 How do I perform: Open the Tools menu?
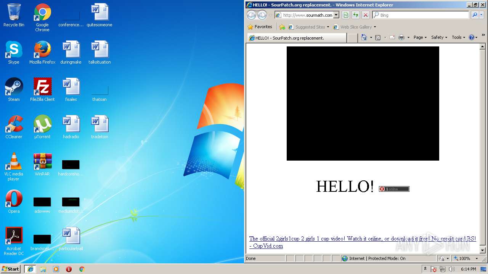(459, 37)
